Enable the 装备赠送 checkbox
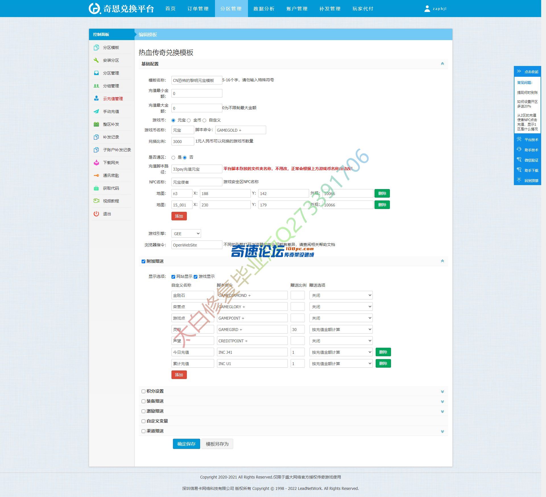Image resolution: width=546 pixels, height=497 pixels. pos(144,401)
